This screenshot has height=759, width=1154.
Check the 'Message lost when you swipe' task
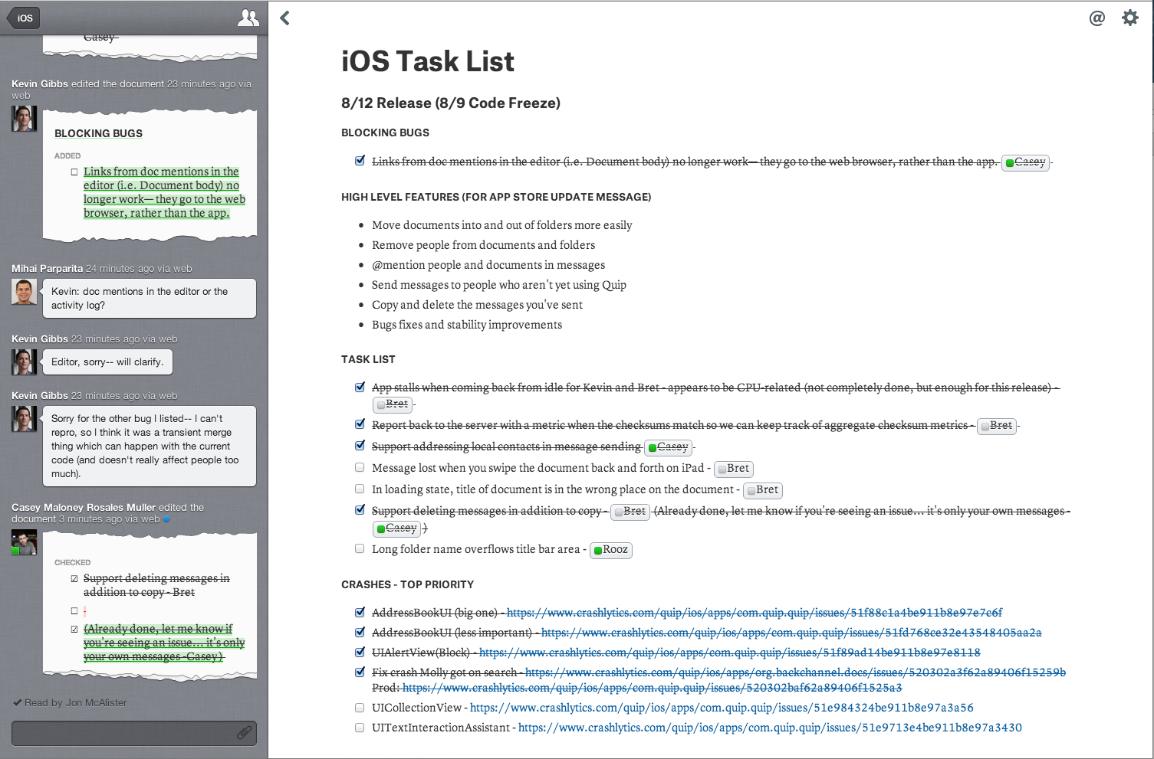[x=360, y=467]
